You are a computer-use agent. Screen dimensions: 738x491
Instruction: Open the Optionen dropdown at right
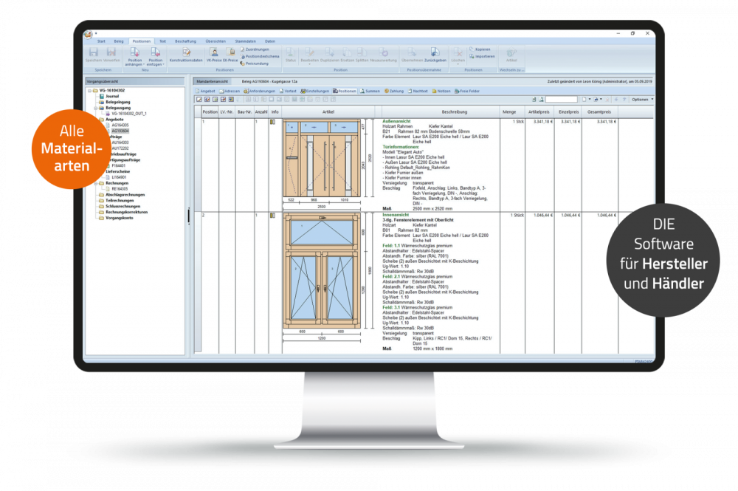[640, 99]
